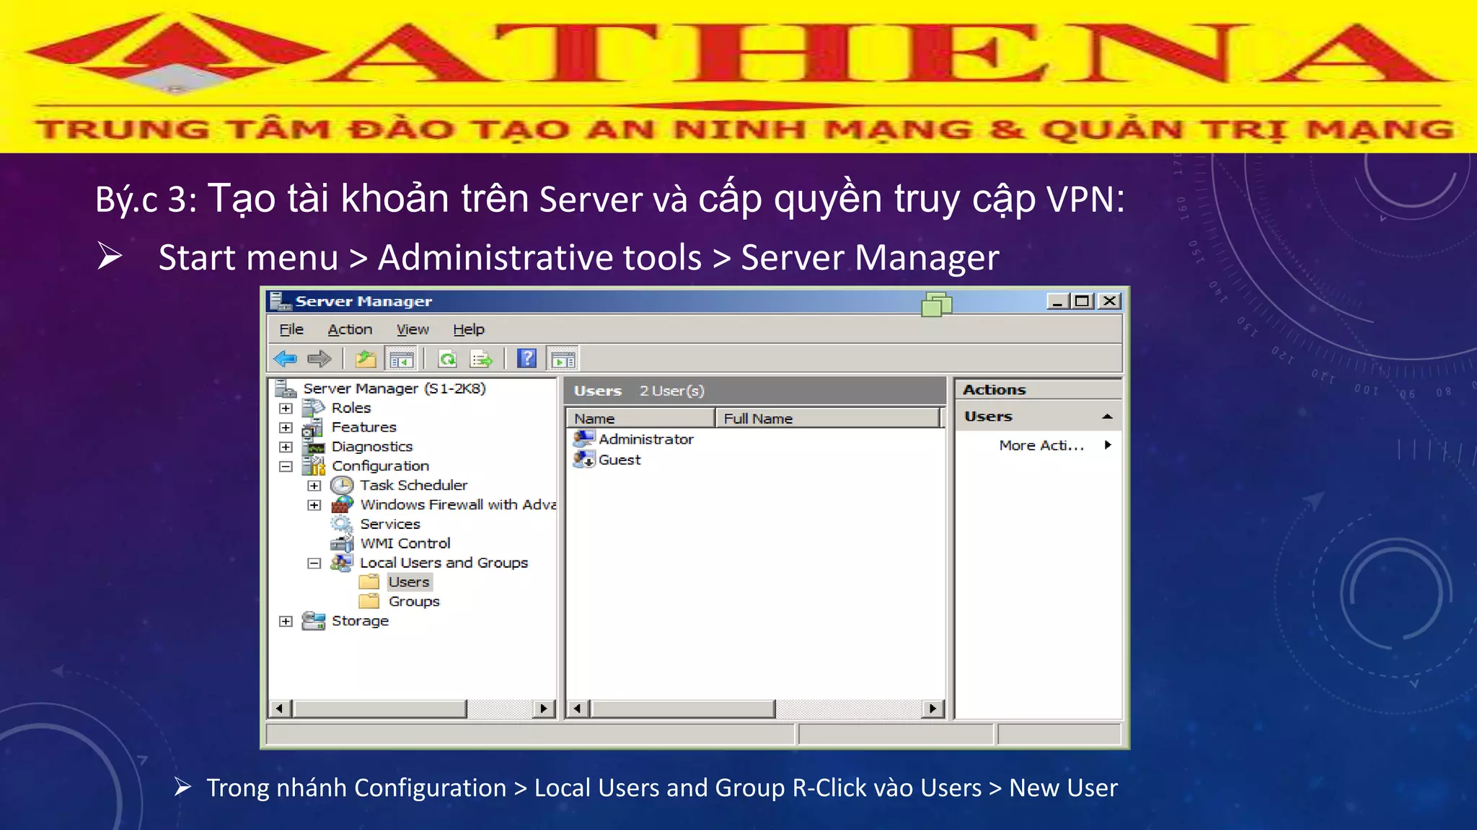Click the Back arrow toolbar icon

coord(286,359)
